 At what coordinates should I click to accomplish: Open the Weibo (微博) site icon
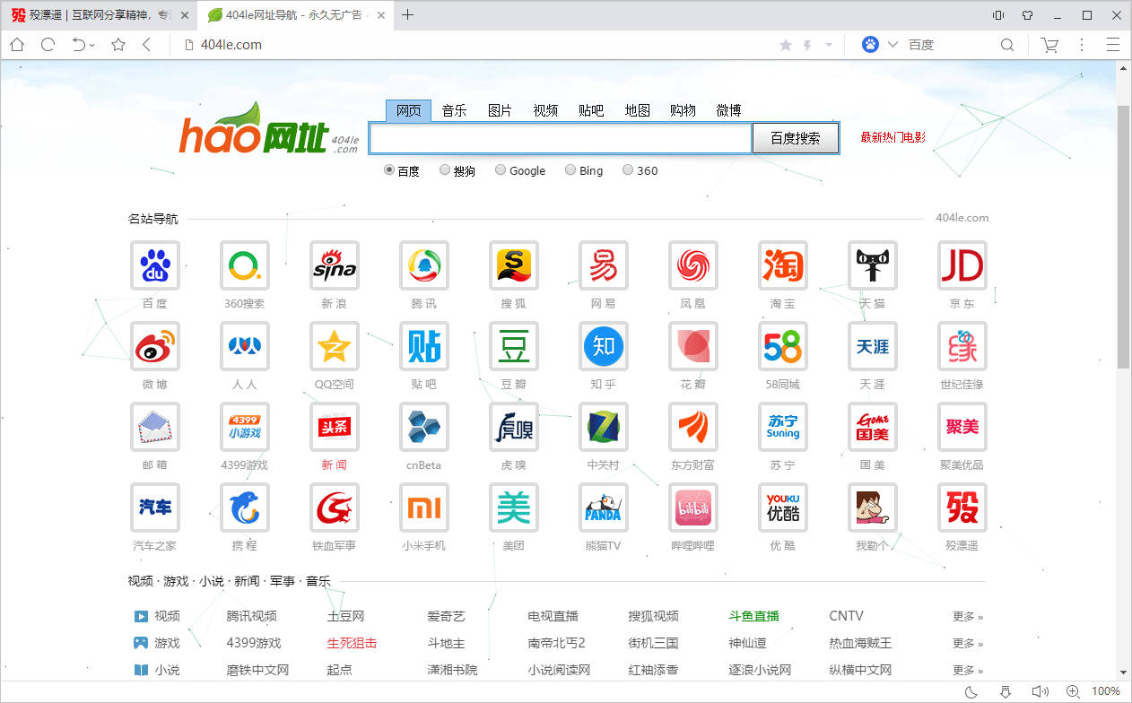[x=155, y=346]
